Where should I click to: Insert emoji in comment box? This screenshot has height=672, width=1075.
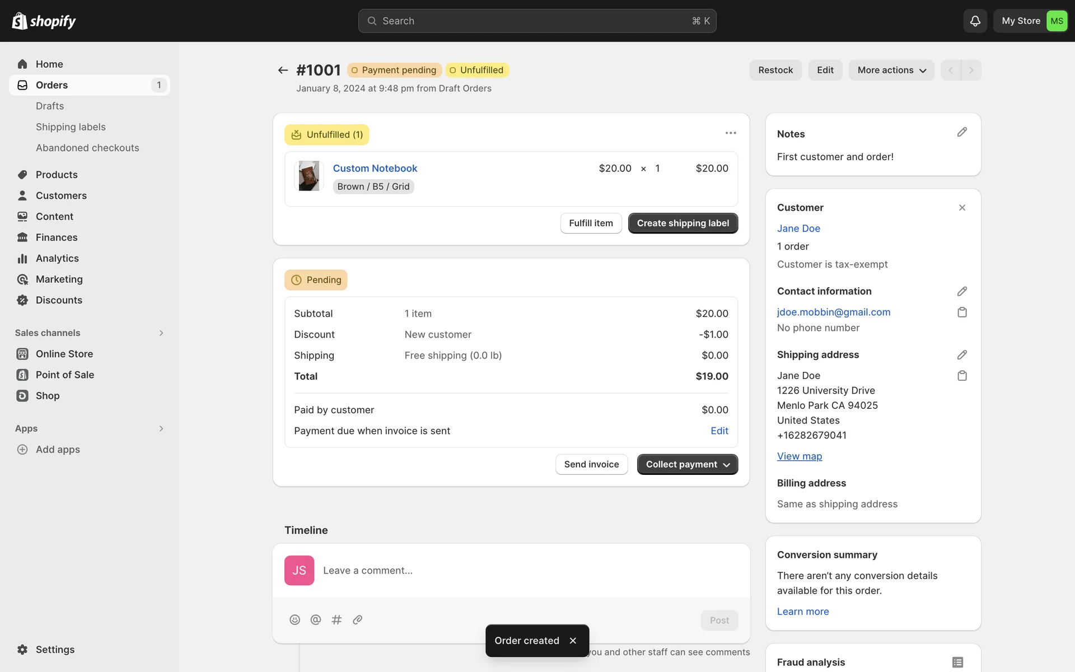(295, 619)
